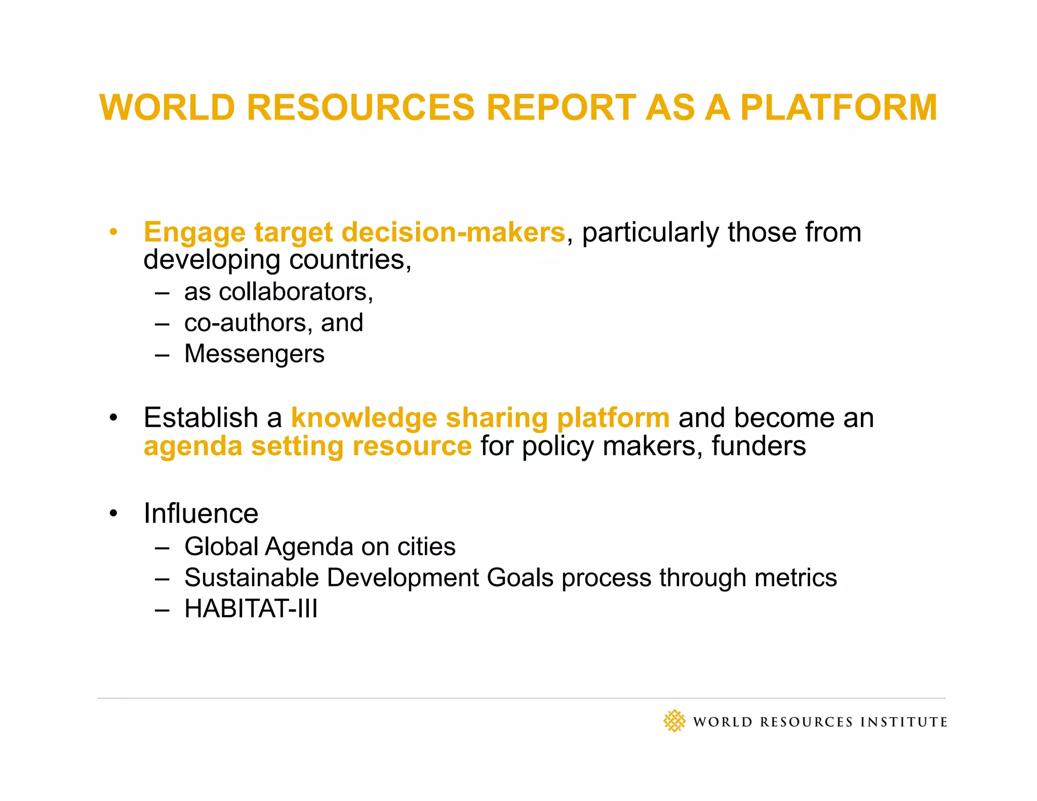Screen dimensions: 1037x801
Task: Click the highlighted phrase agenda setting resource
Action: [307, 447]
